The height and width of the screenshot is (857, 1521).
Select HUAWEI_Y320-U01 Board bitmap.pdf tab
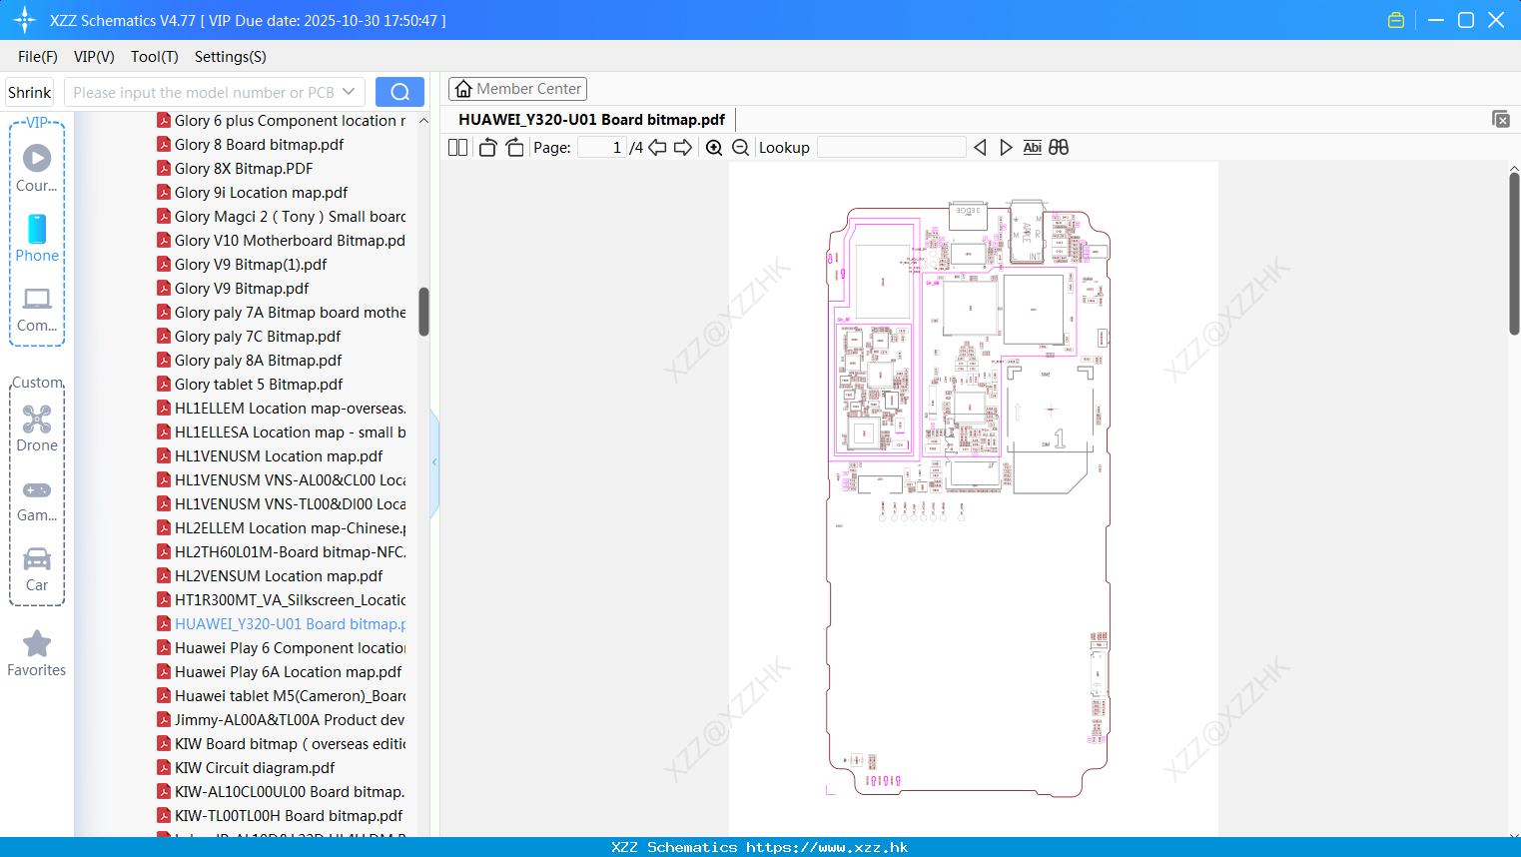592,120
